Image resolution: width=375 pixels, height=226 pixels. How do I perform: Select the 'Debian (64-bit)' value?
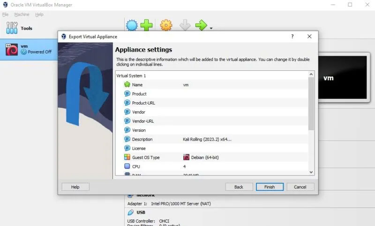[205, 158]
